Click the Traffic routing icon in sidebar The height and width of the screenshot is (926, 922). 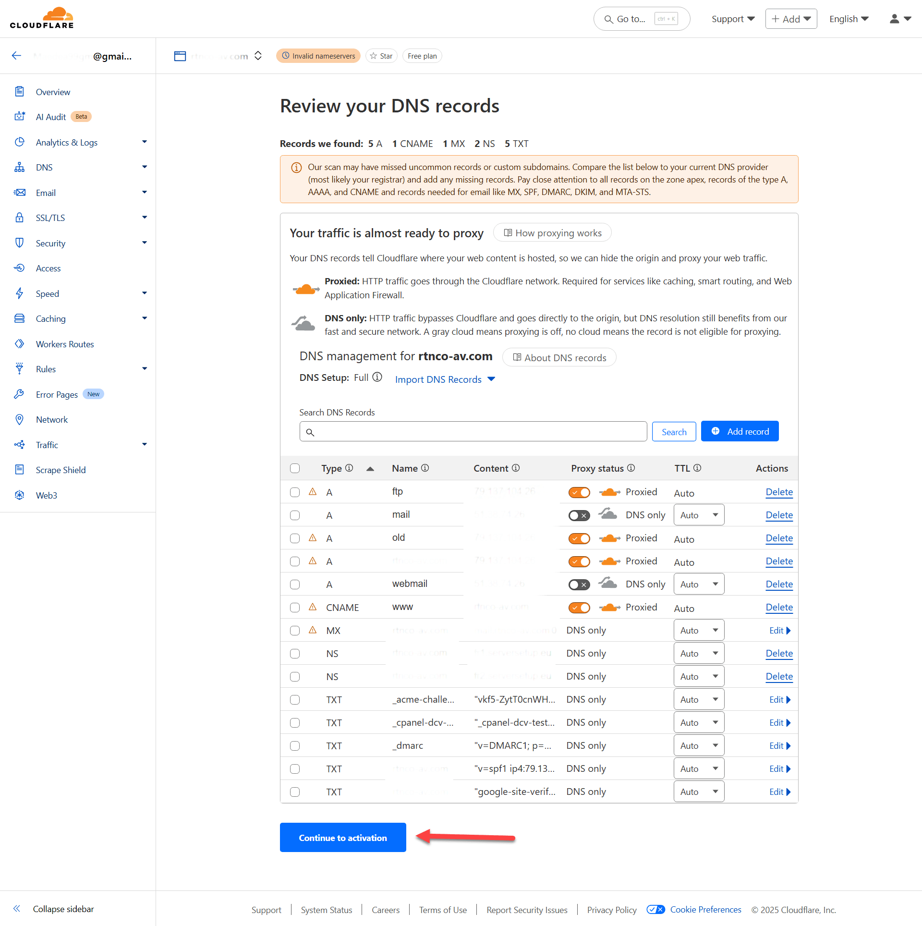coord(19,445)
